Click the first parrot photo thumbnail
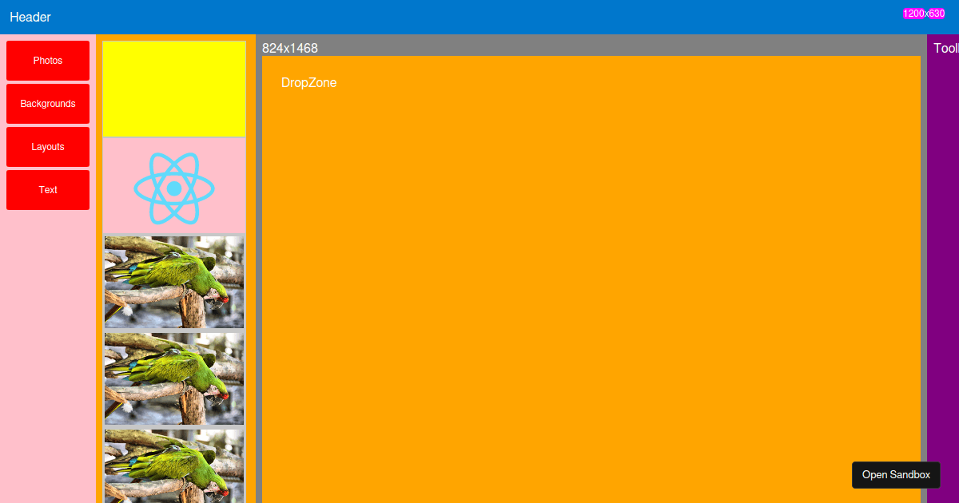 click(x=173, y=281)
